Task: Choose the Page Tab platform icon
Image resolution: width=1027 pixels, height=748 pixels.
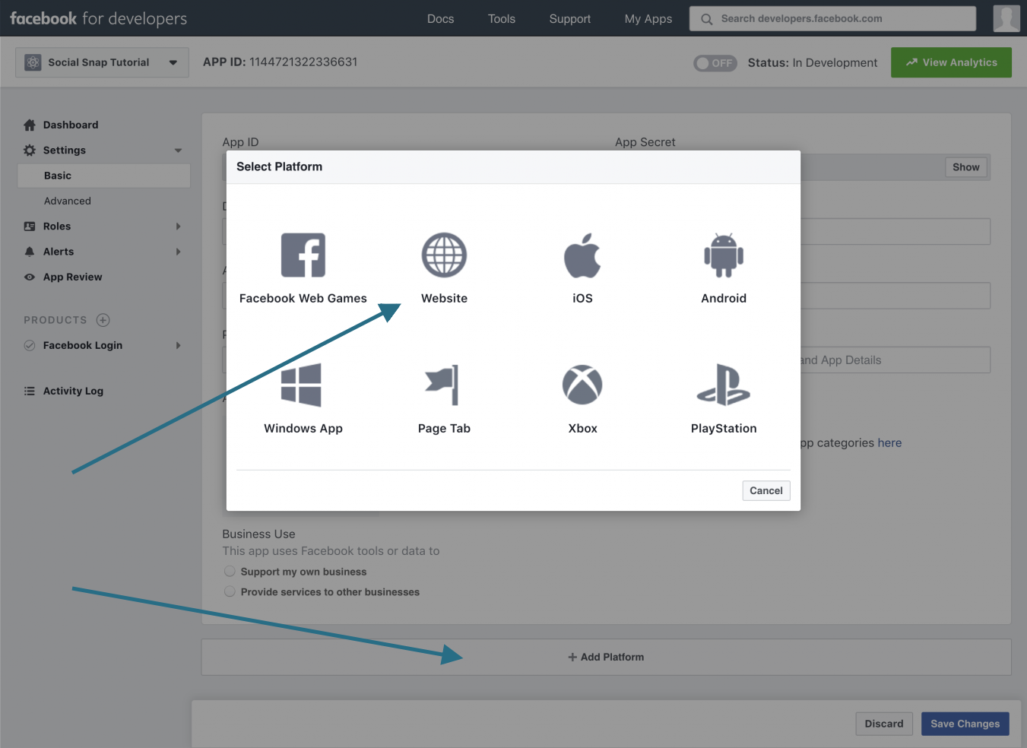Action: (444, 385)
